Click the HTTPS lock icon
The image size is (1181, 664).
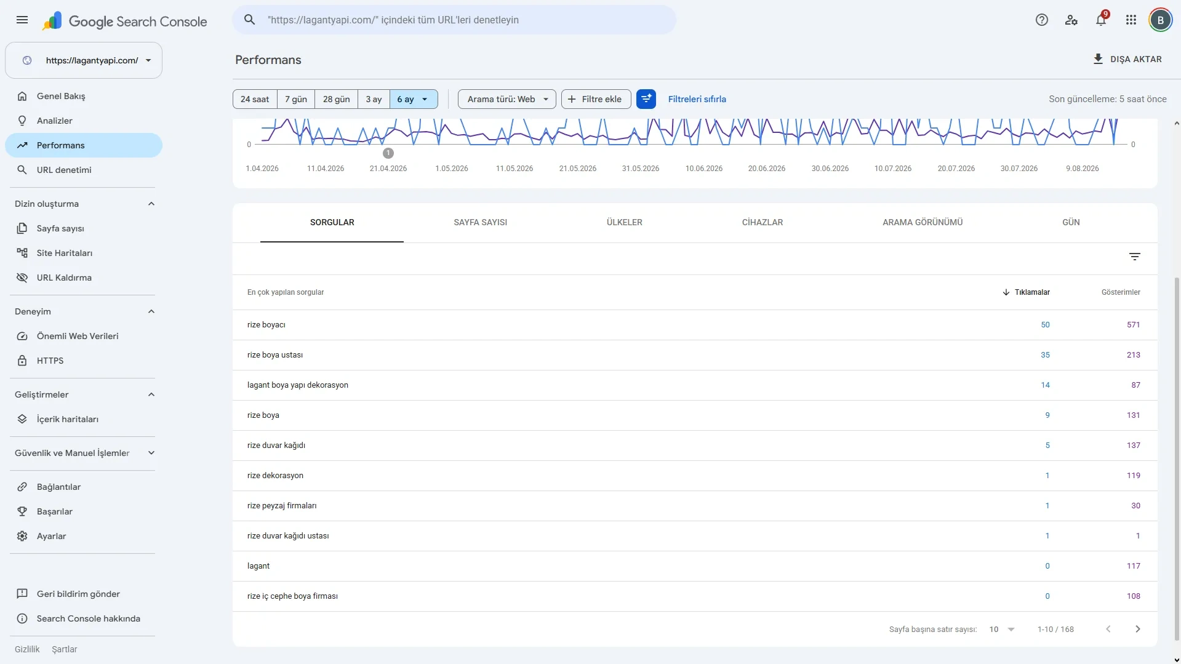(x=22, y=361)
